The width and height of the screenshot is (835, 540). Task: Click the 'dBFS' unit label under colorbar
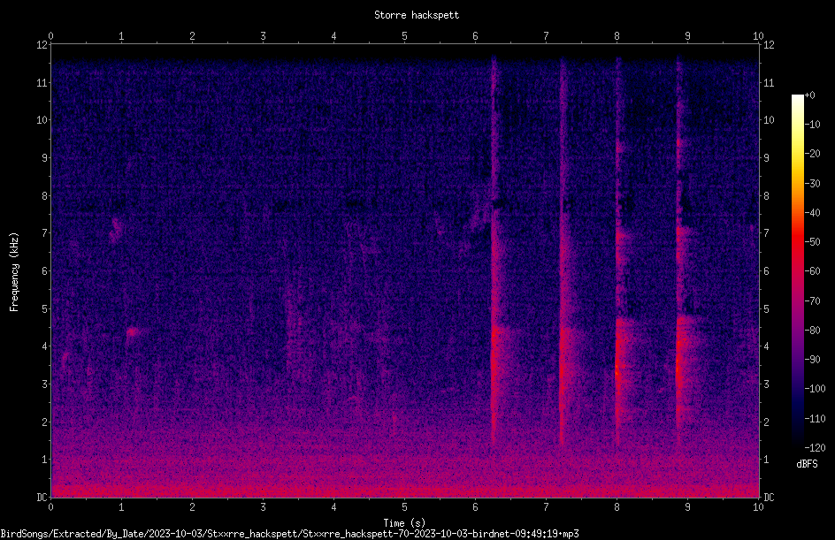pyautogui.click(x=807, y=464)
